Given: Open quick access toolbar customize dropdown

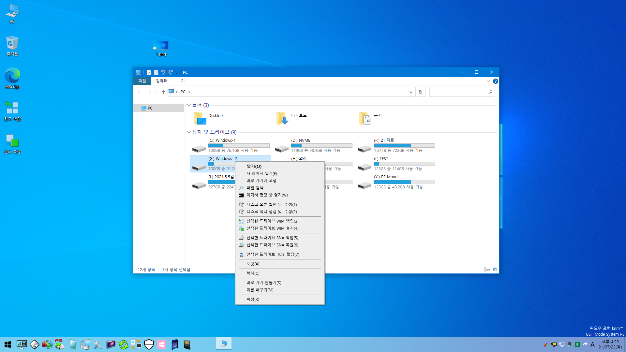Looking at the screenshot, I should coord(176,72).
